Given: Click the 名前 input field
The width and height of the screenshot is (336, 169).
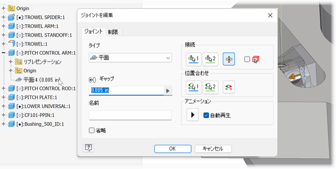Looking at the screenshot, I should coord(130,115).
